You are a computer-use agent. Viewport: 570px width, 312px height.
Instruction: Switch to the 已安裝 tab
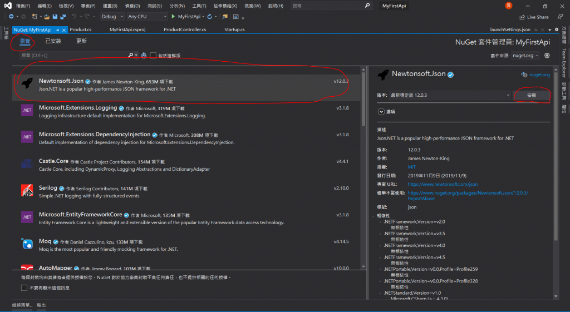pyautogui.click(x=53, y=41)
